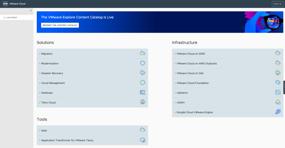Expand the vSphere+ chevron
This screenshot has width=285, height=148.
(175, 93)
